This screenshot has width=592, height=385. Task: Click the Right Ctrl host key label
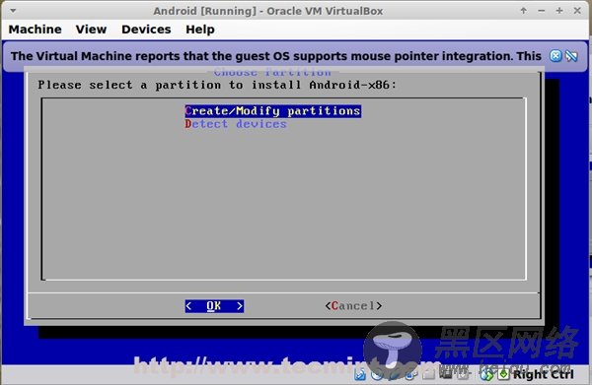tap(543, 374)
